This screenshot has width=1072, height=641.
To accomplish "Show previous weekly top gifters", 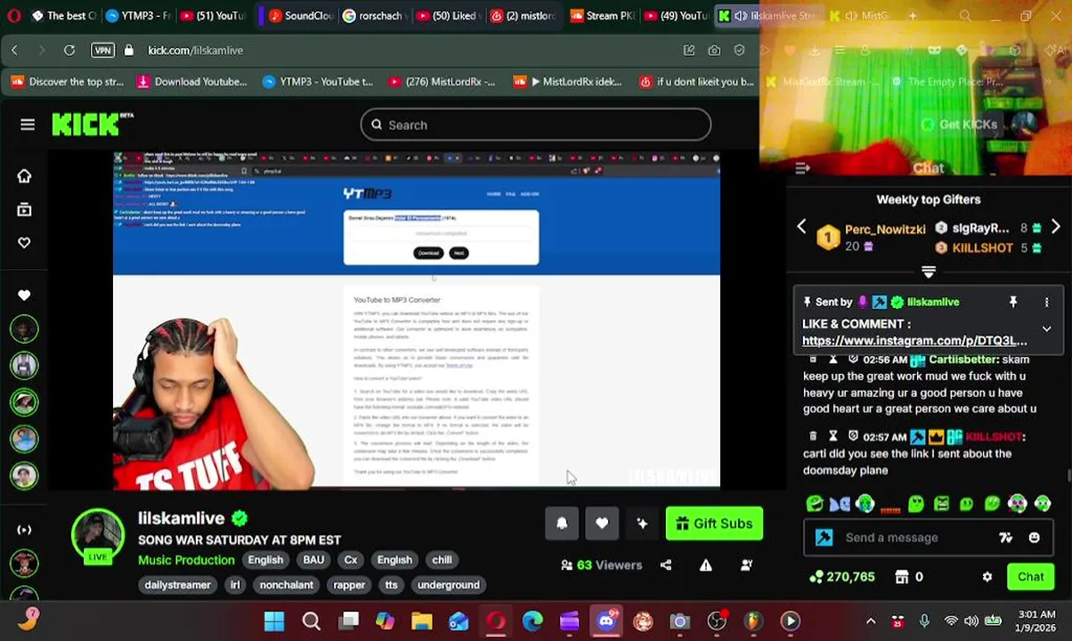I will pyautogui.click(x=801, y=227).
